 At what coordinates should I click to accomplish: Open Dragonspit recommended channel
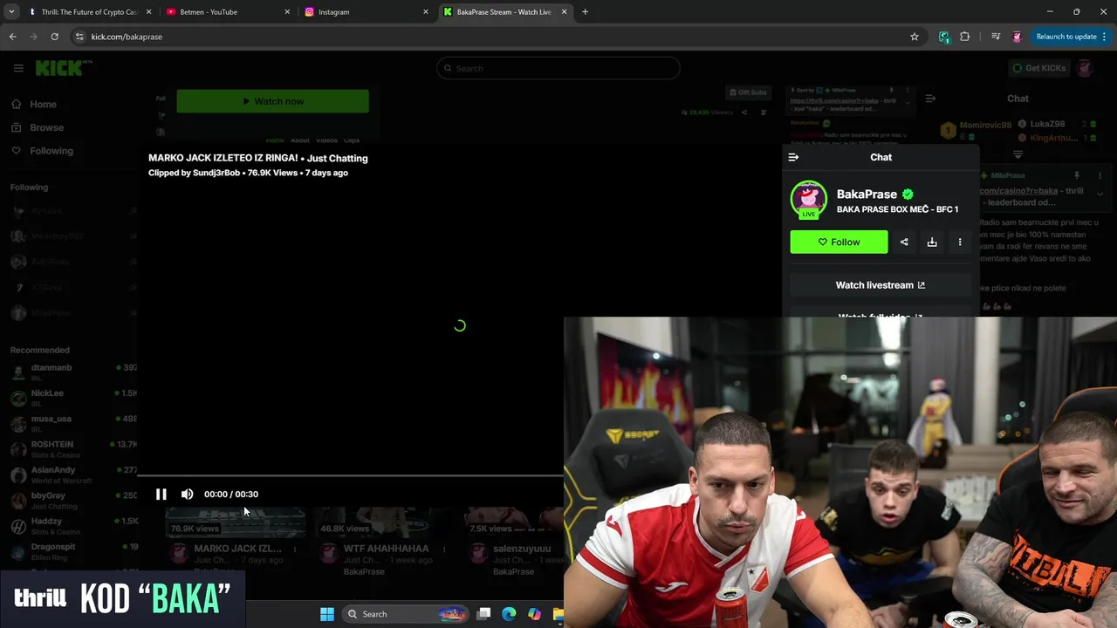point(72,551)
